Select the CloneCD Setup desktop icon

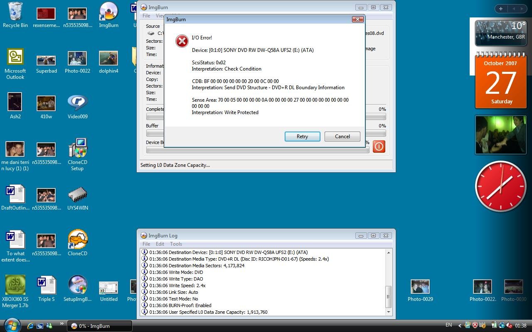[77, 154]
